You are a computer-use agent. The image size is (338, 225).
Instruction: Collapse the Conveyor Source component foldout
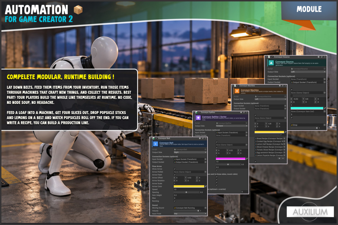[266, 57]
